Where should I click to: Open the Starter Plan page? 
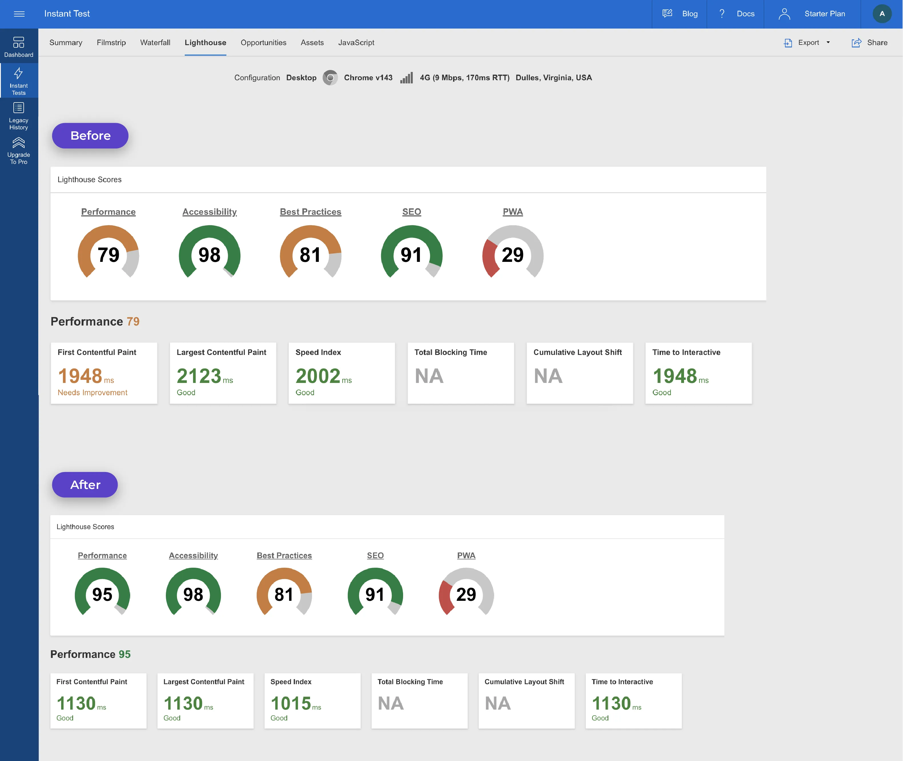(824, 13)
